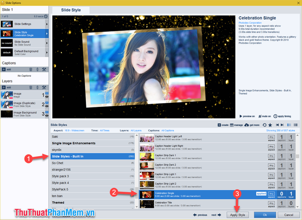Delete caption using Captions trash icon

[x=31, y=69]
